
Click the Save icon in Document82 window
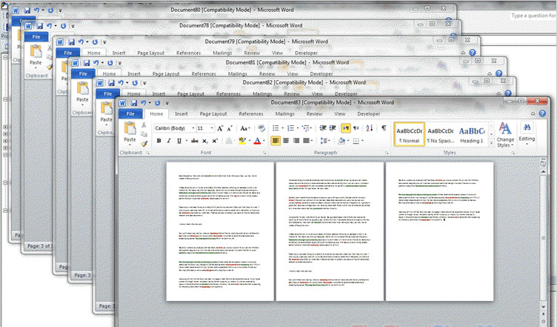(x=111, y=83)
